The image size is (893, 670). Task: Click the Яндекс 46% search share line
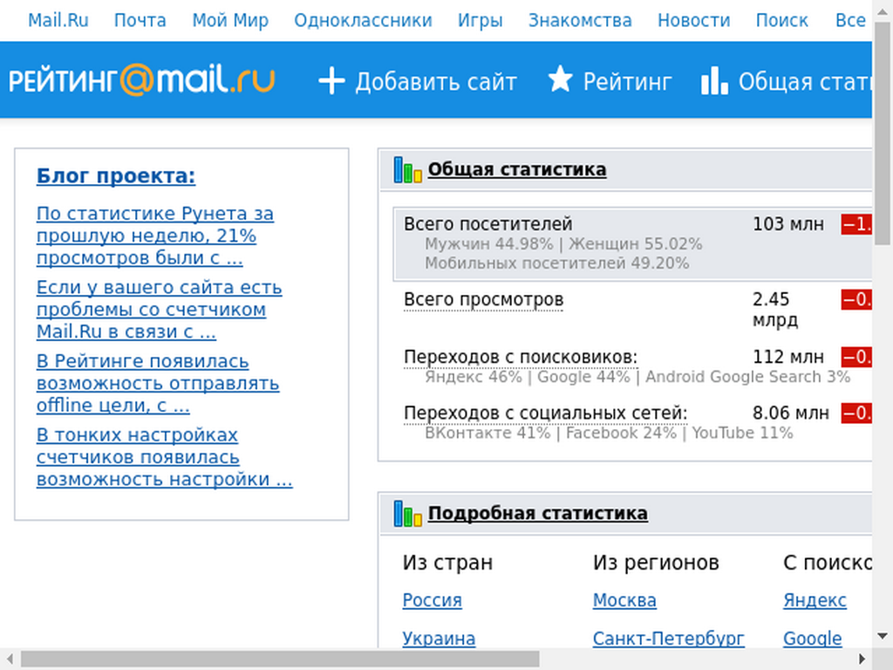coord(637,377)
